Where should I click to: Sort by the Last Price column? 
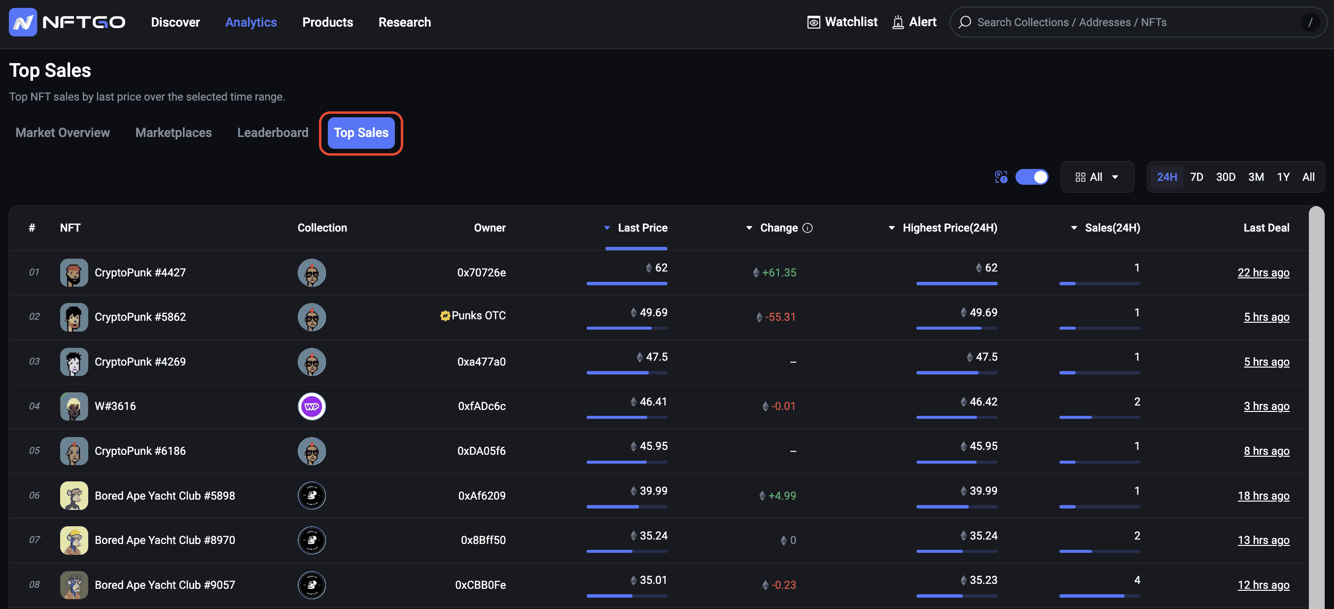(x=636, y=228)
